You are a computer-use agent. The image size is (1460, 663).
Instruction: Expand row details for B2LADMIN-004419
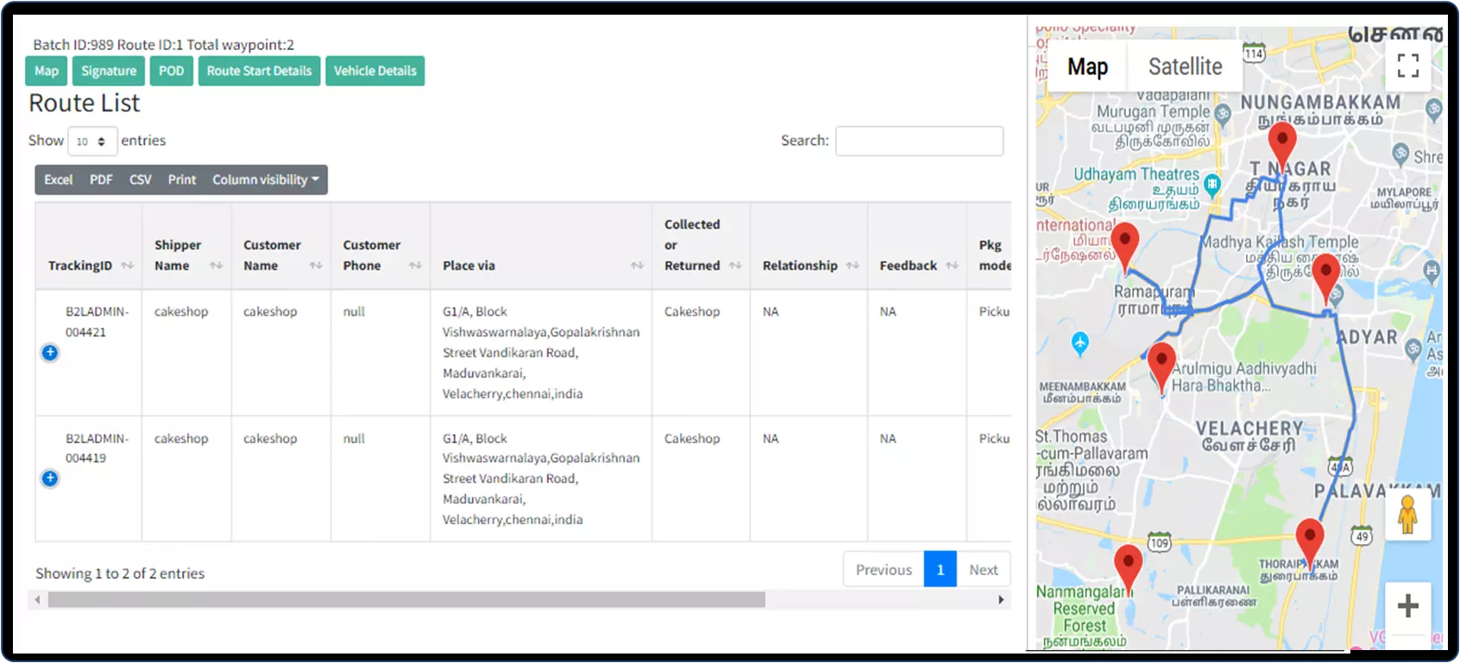pos(50,478)
